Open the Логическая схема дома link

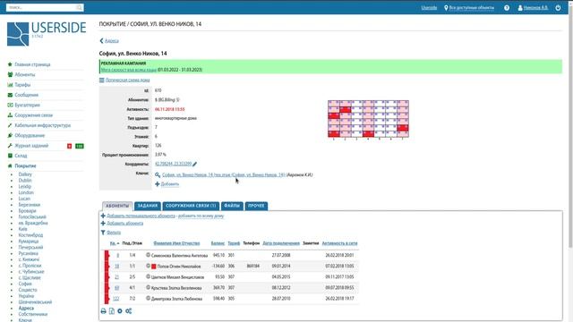pyautogui.click(x=127, y=80)
